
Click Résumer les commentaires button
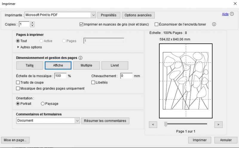click(x=105, y=121)
